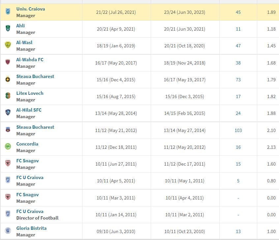Viewport: 279px width, 240px height.
Task: Select the date 10/11 (Mar 2, 2011)
Action: pyautogui.click(x=185, y=215)
